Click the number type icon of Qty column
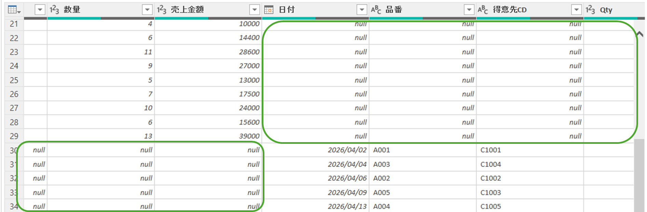 pyautogui.click(x=590, y=10)
